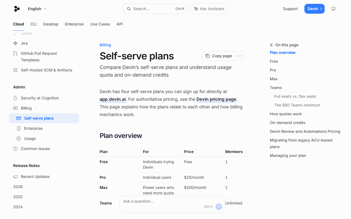Screen dimensions: 351x219
Task: Switch to the Enterprise tab
Action: (x=74, y=24)
